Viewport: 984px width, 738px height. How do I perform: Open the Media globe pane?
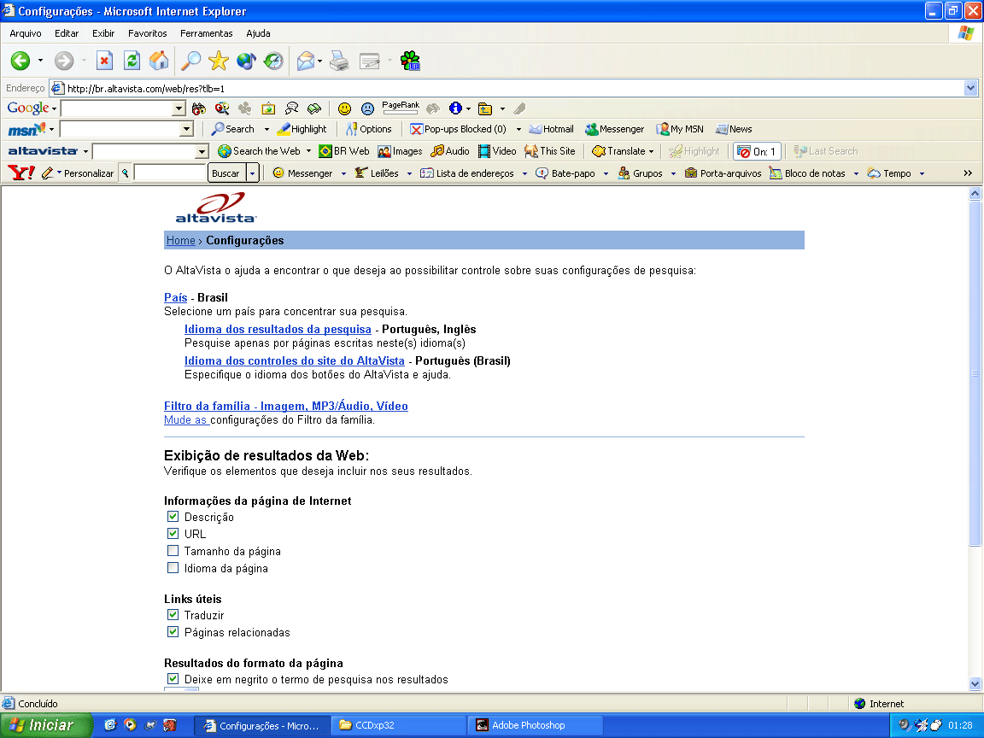point(246,61)
